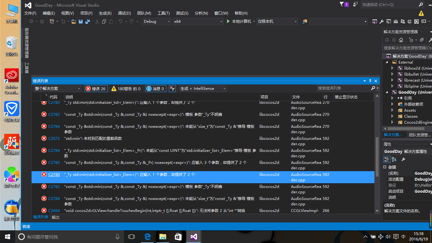Start debugging with the green play icon
The image size is (432, 243).
(229, 21)
